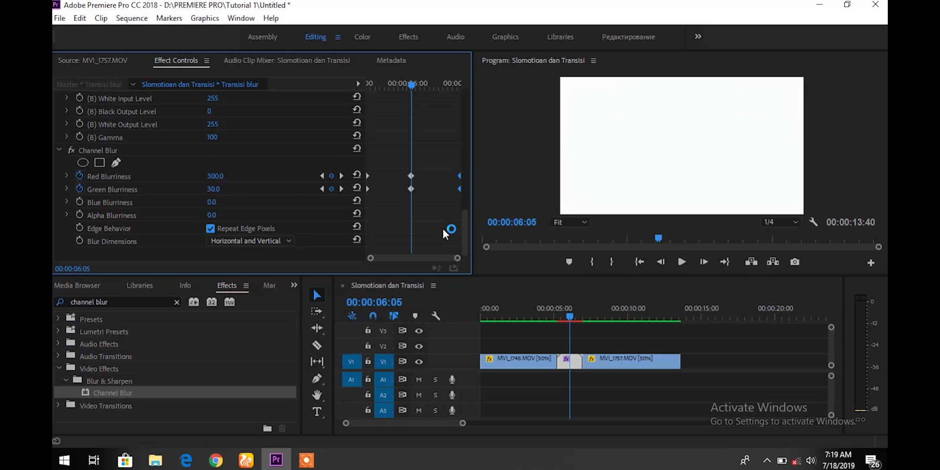
Task: Open Blur Dimensions dropdown
Action: point(250,241)
